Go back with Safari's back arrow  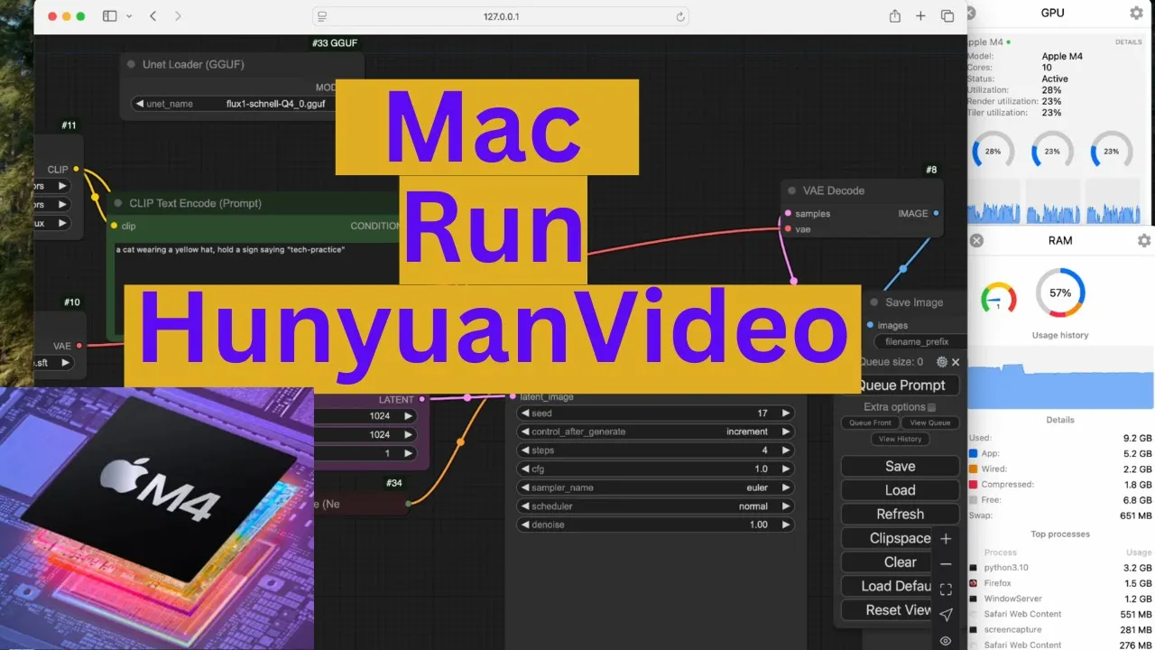(x=152, y=16)
